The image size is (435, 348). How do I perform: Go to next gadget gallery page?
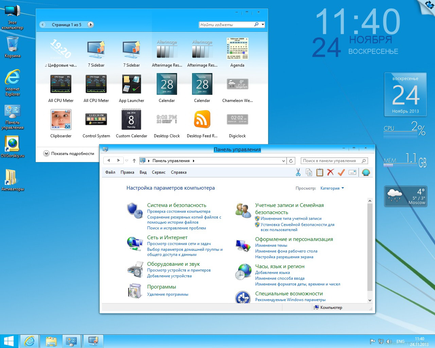(90, 24)
